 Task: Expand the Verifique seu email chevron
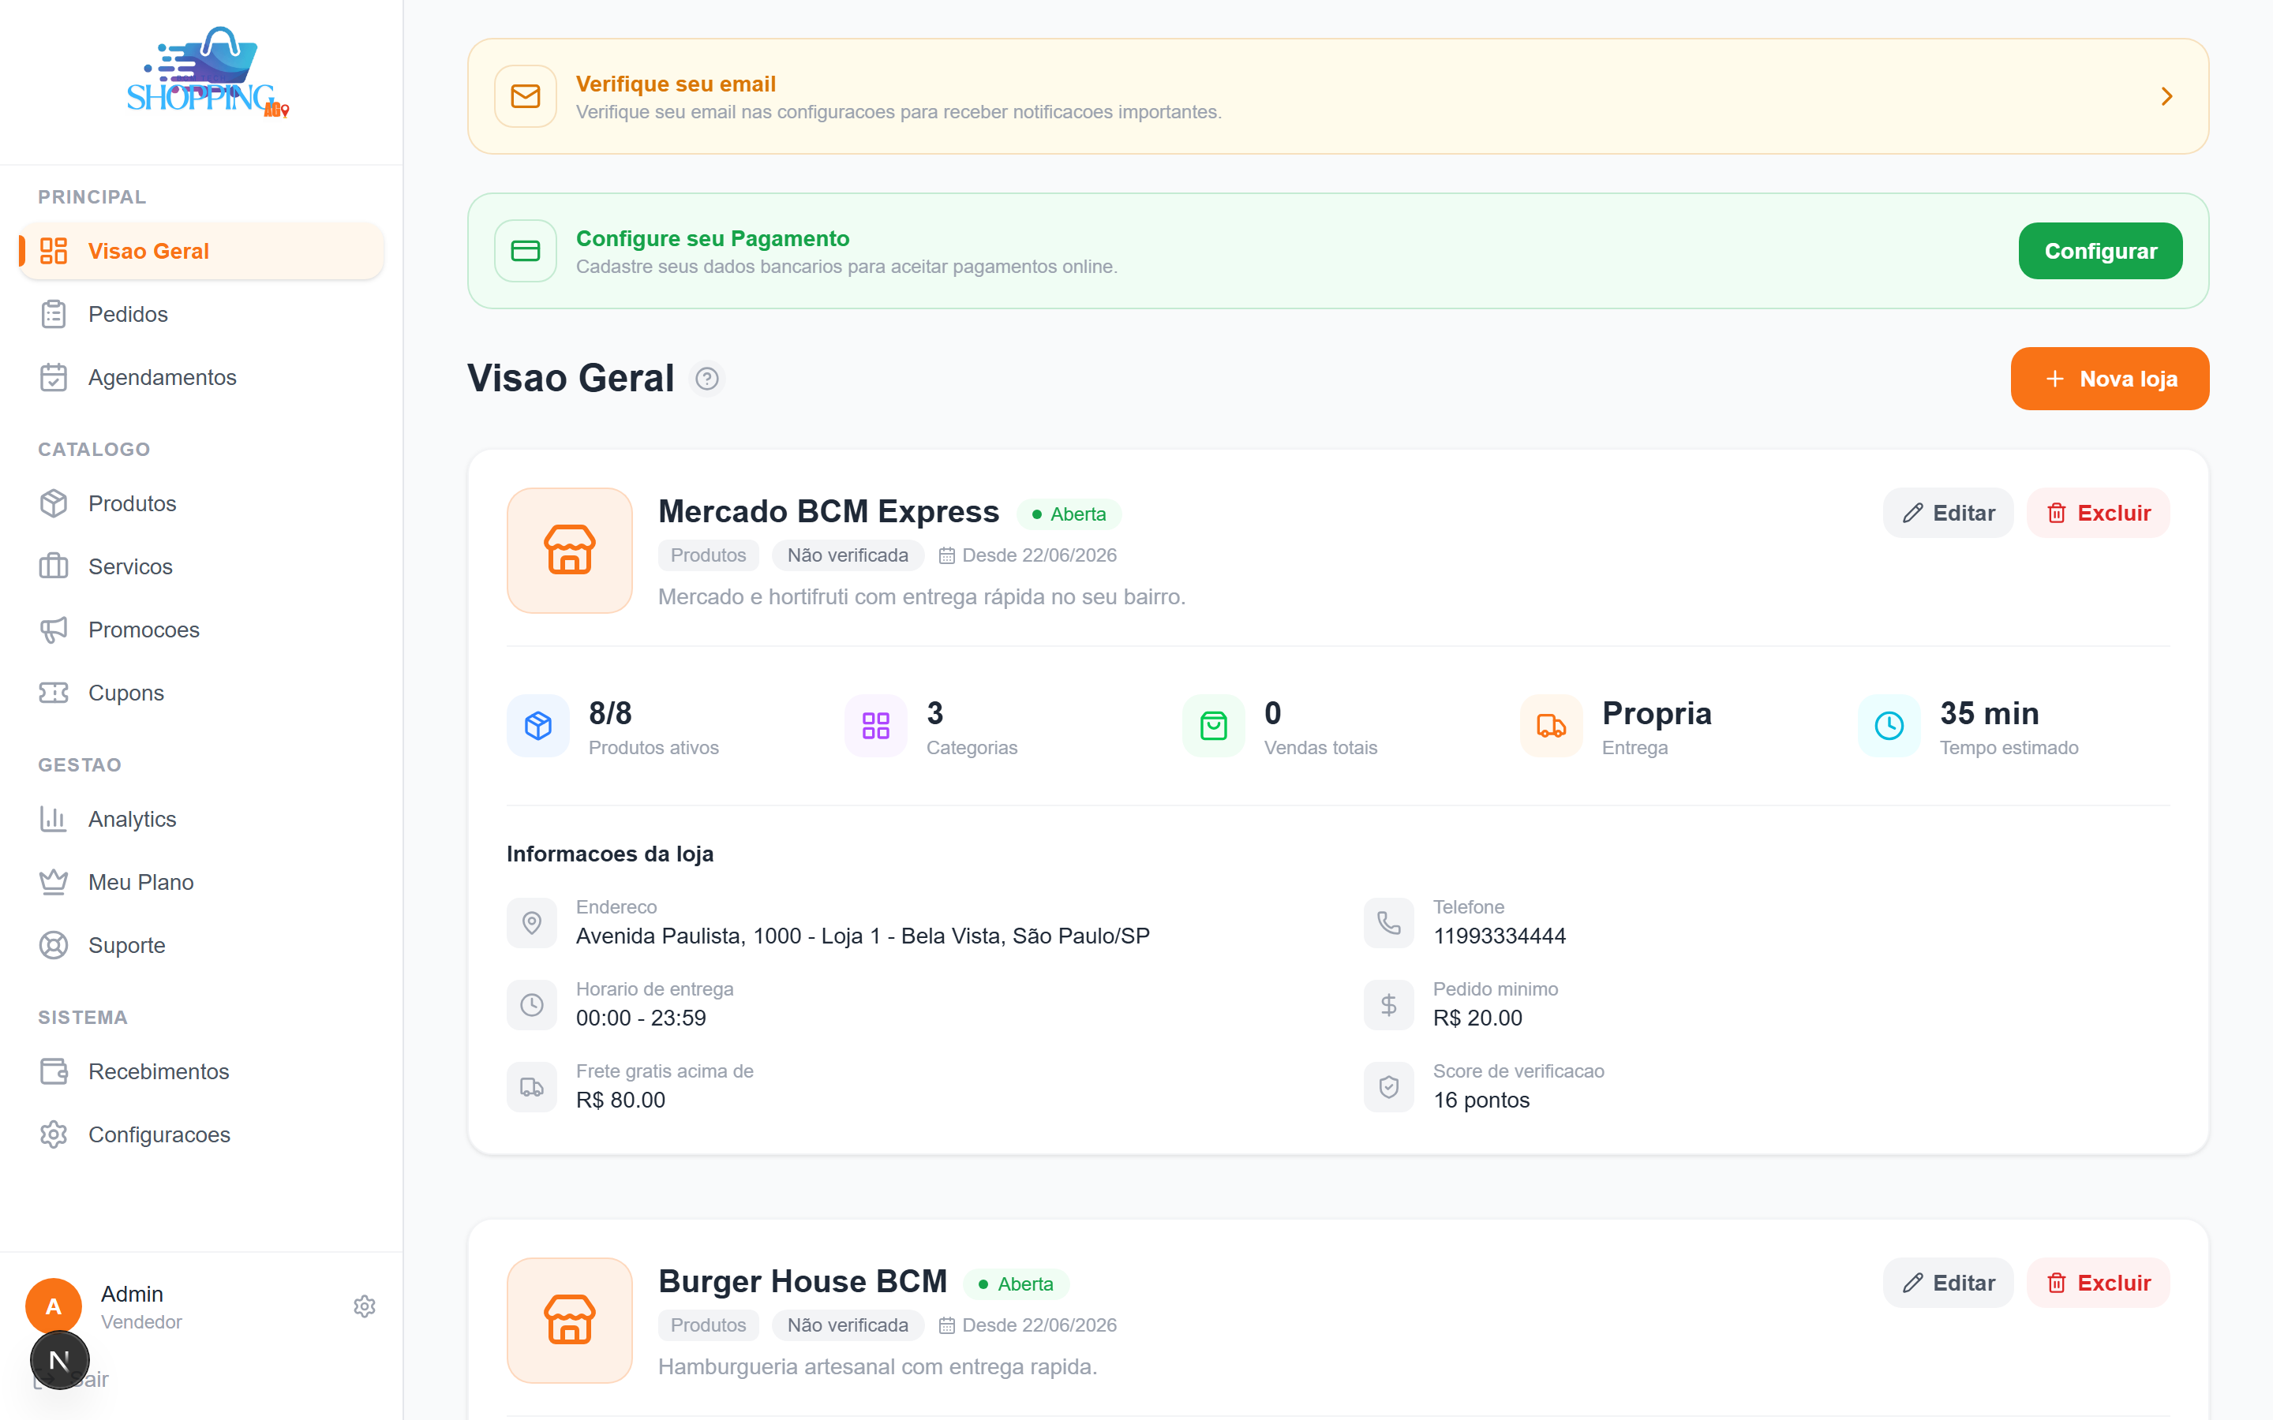(2167, 97)
